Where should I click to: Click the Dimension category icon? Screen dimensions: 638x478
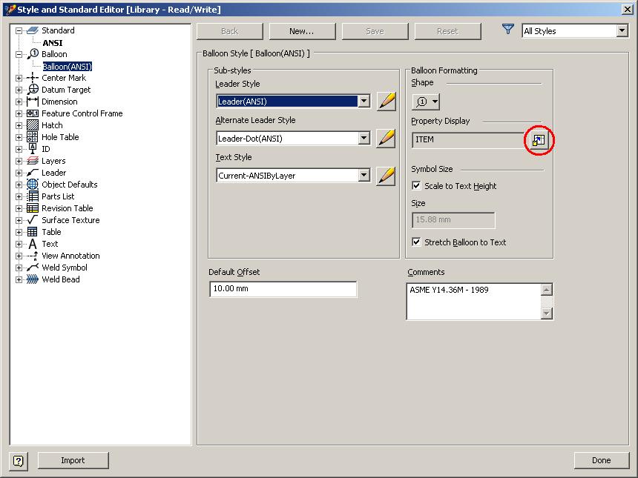(x=32, y=102)
